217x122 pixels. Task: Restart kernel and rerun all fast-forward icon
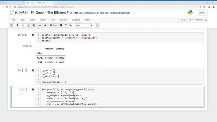pos(71,25)
